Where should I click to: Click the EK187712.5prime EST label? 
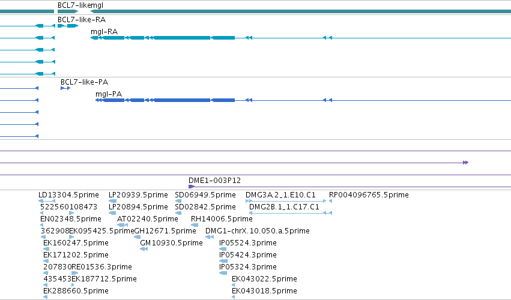click(104, 279)
